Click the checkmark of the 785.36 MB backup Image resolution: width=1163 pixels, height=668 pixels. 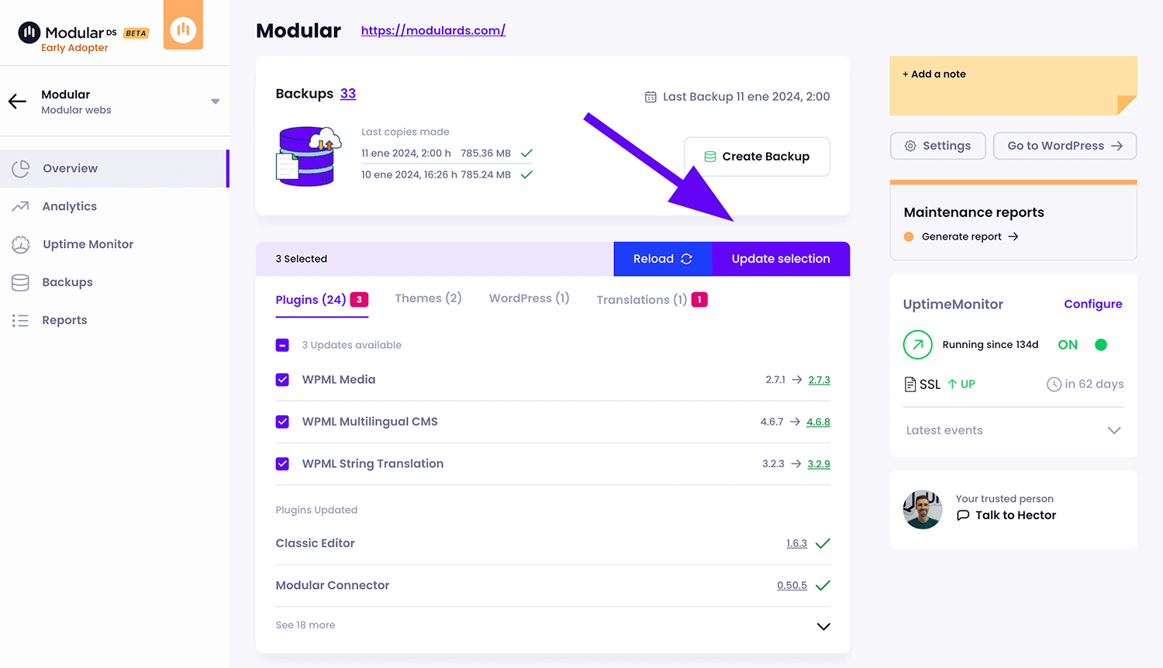527,153
